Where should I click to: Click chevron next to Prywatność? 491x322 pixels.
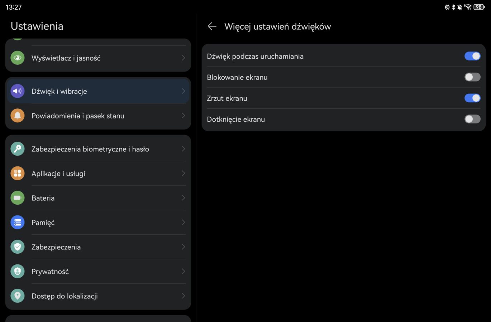pyautogui.click(x=183, y=272)
